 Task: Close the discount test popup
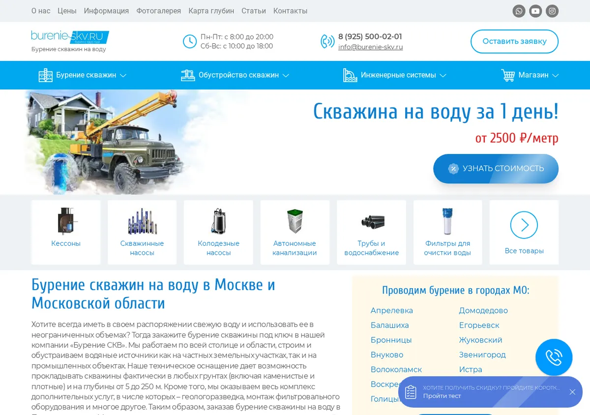point(572,392)
